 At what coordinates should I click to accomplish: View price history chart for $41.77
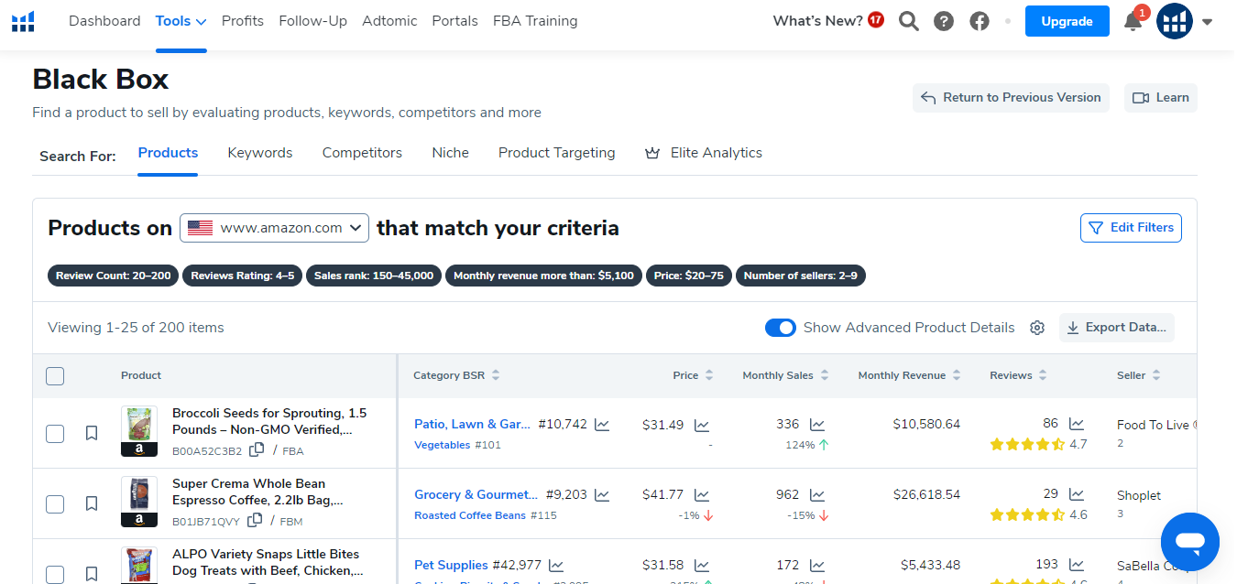pyautogui.click(x=702, y=495)
